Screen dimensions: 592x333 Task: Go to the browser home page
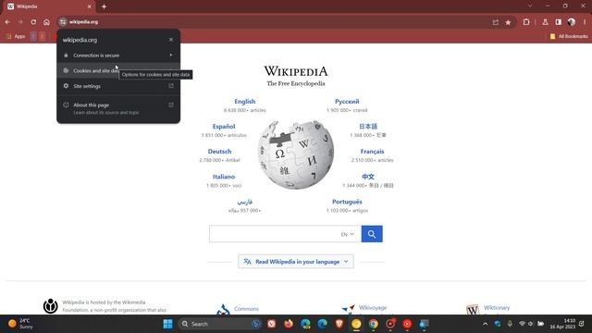click(46, 22)
